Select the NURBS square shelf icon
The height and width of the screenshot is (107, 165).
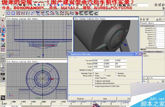[x=13, y=13]
